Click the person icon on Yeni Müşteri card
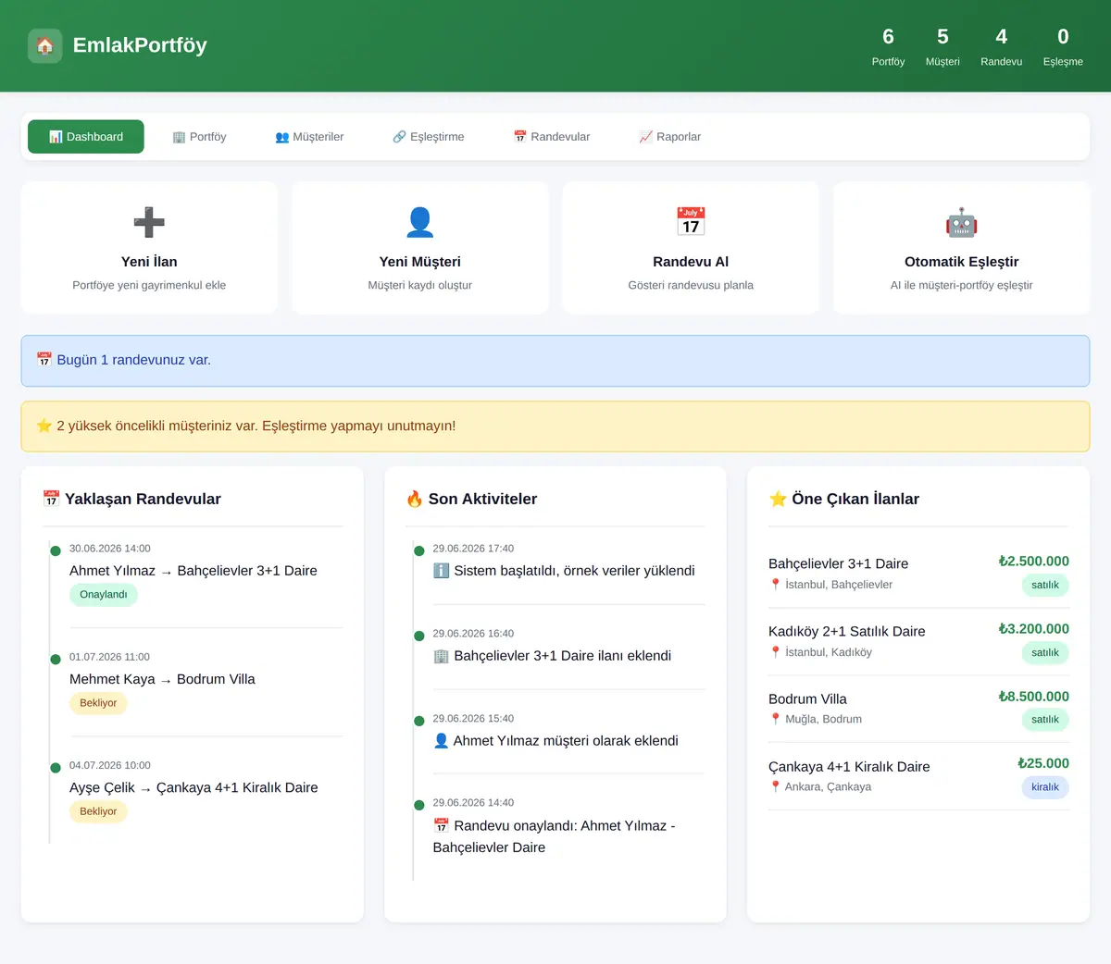Viewport: 1111px width, 964px height. point(420,222)
